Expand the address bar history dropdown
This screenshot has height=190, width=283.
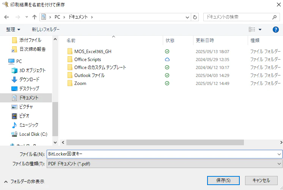[x=187, y=17]
